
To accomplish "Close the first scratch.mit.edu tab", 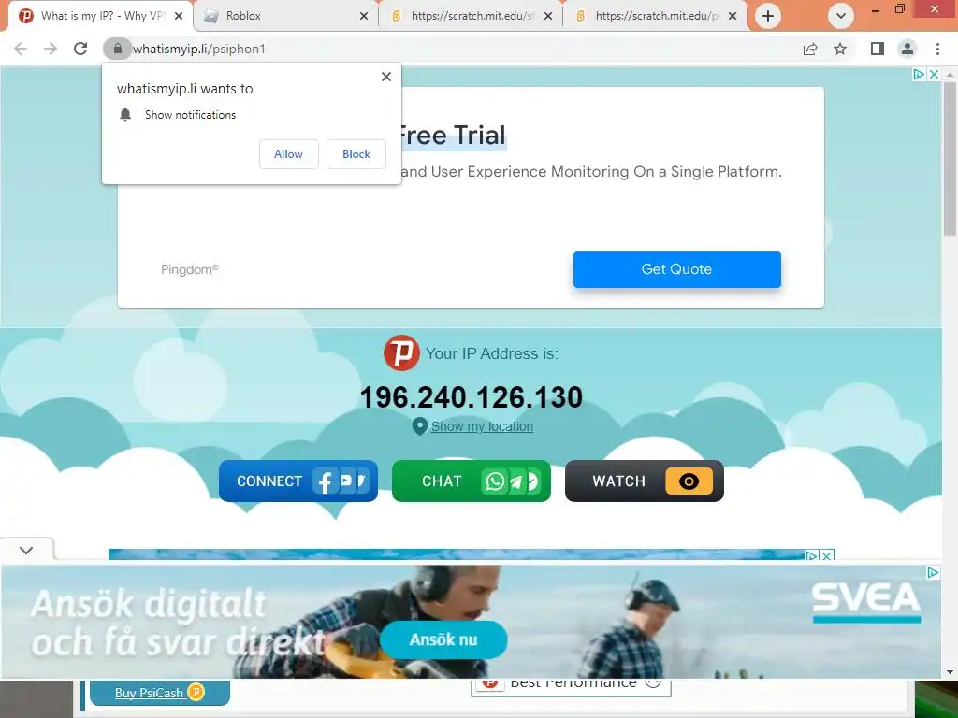I will [x=548, y=16].
